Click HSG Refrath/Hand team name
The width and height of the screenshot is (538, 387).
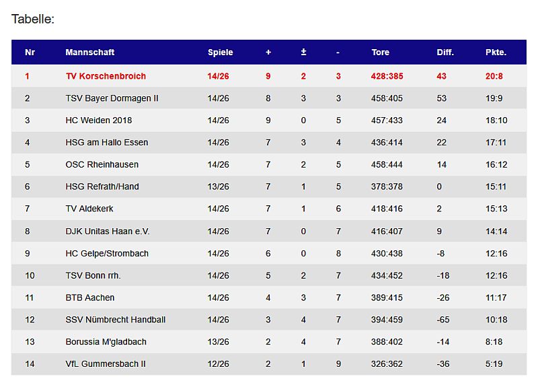click(x=102, y=186)
